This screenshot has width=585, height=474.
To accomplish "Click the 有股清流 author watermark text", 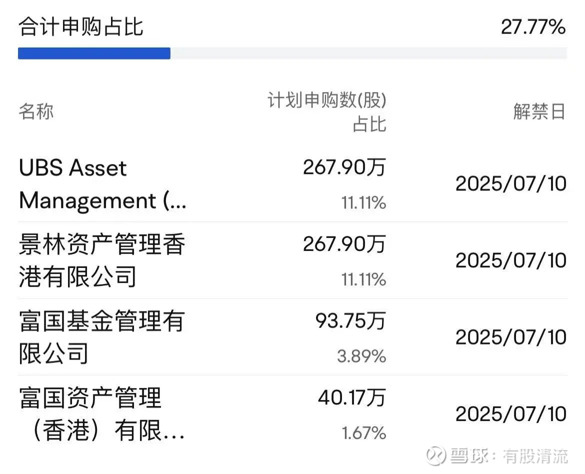I will point(535,456).
